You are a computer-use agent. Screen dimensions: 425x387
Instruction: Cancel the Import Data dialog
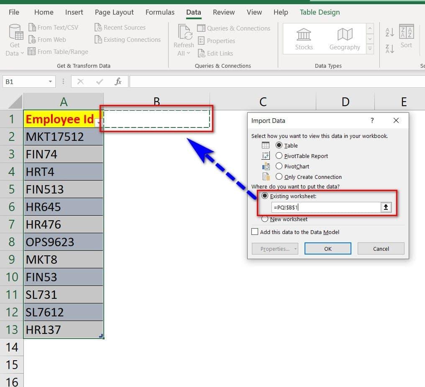coord(380,248)
